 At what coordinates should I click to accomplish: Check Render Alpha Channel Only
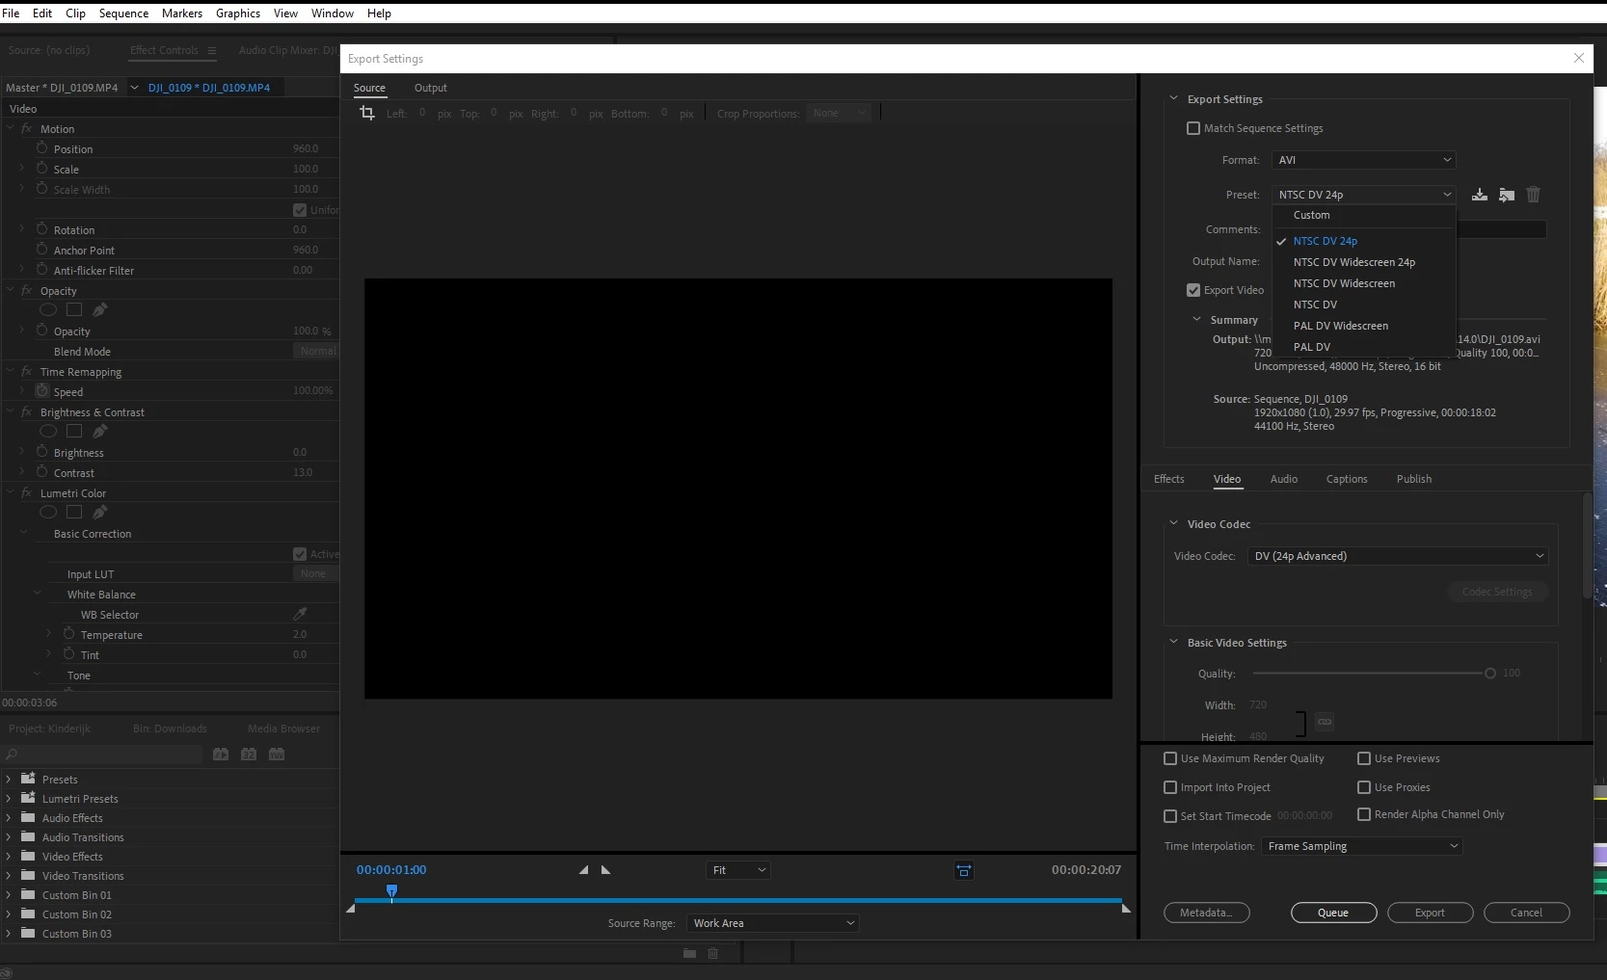pyautogui.click(x=1364, y=814)
